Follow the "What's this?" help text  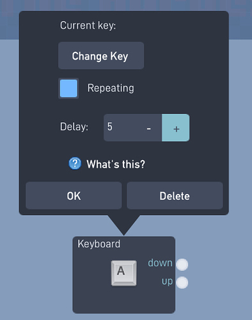point(116,164)
